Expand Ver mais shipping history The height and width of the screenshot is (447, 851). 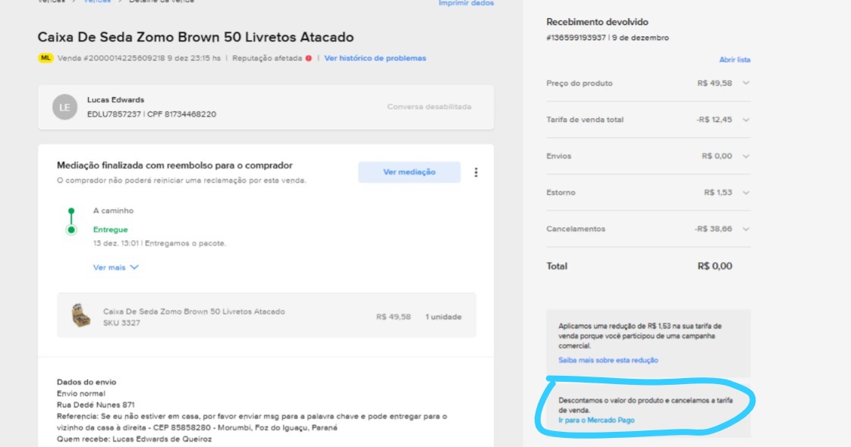point(115,267)
